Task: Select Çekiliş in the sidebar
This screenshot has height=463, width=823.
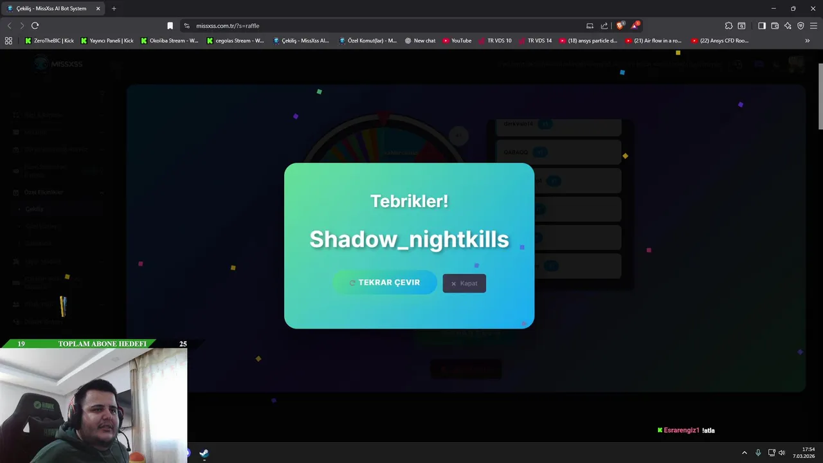Action: coord(34,209)
